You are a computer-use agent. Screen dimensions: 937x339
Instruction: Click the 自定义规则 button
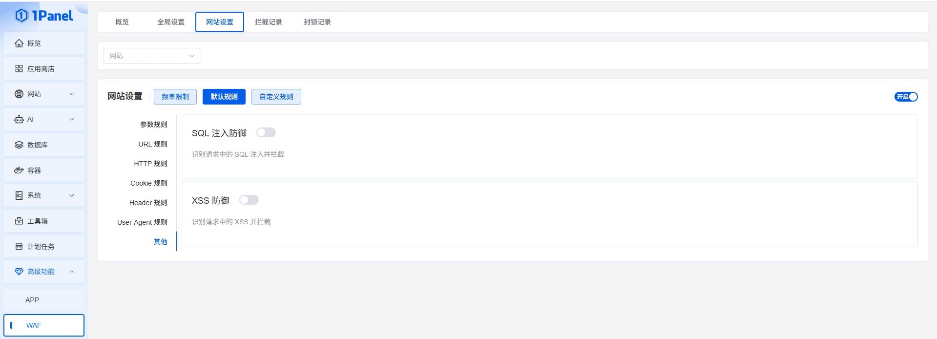click(276, 97)
